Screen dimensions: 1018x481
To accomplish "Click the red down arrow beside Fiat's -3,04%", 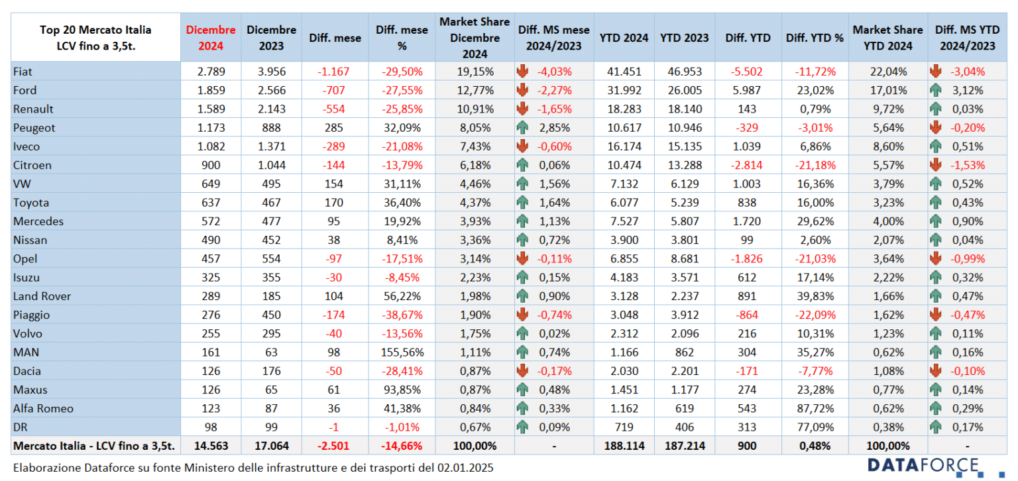I will point(936,72).
